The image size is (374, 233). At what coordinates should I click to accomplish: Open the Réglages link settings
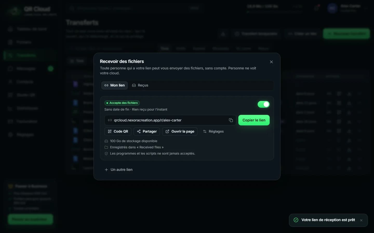[213, 132]
